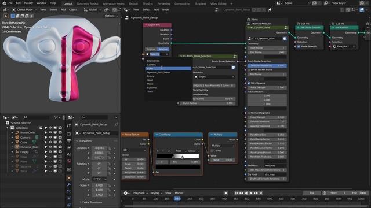This screenshot has height=208, width=371.
Task: Open the Render menu
Action: pyautogui.click(x=28, y=3)
